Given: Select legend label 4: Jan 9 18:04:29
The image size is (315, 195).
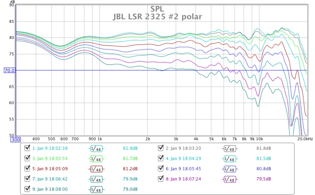Looking at the screenshot, I should (183, 158).
